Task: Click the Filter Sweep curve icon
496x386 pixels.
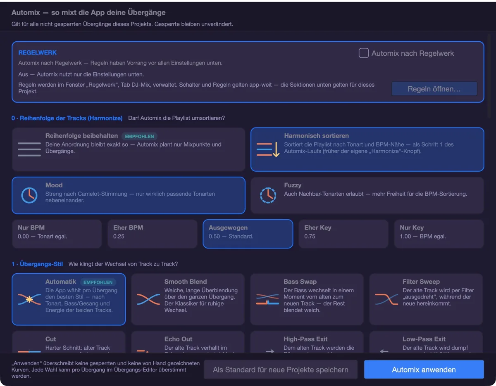Action: [386, 299]
